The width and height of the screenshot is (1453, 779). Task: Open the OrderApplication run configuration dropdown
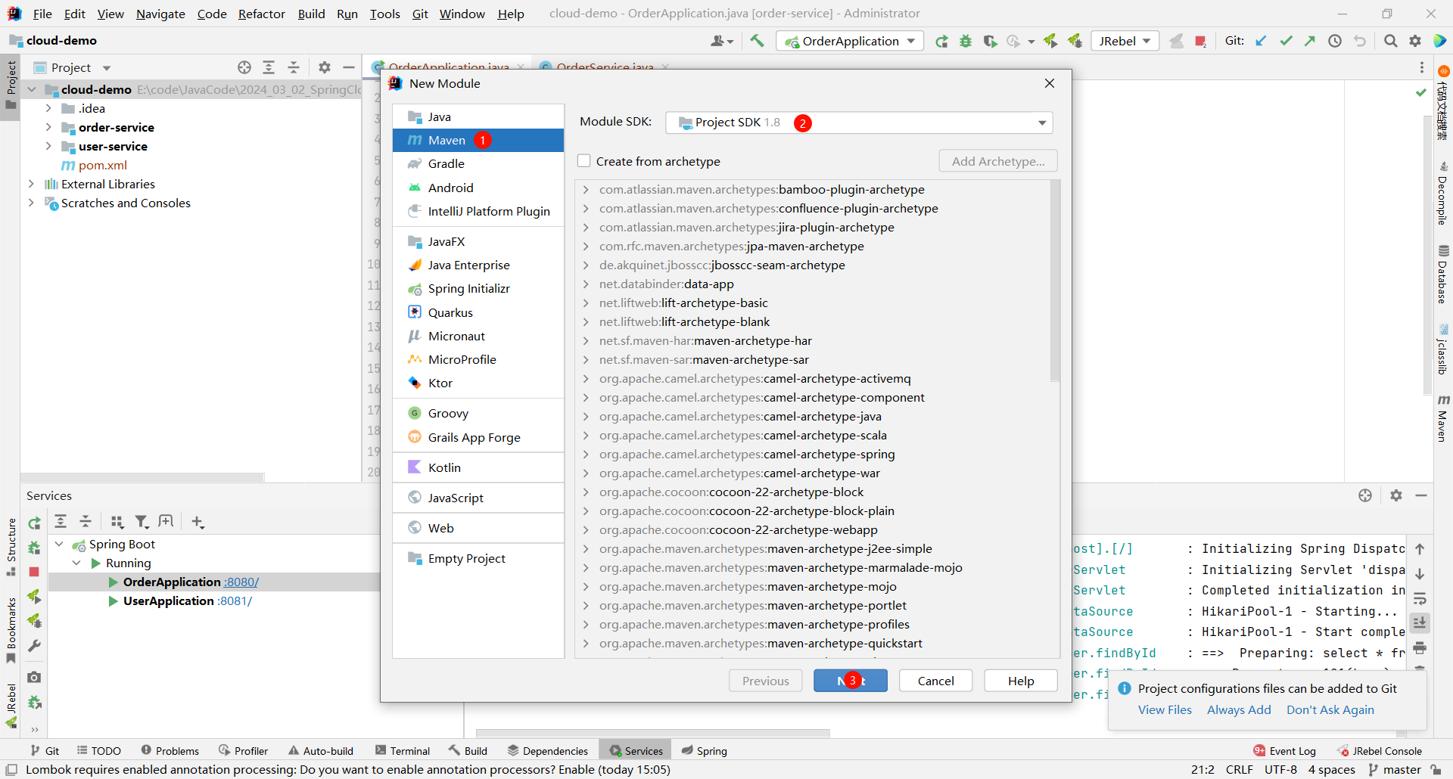(x=850, y=41)
